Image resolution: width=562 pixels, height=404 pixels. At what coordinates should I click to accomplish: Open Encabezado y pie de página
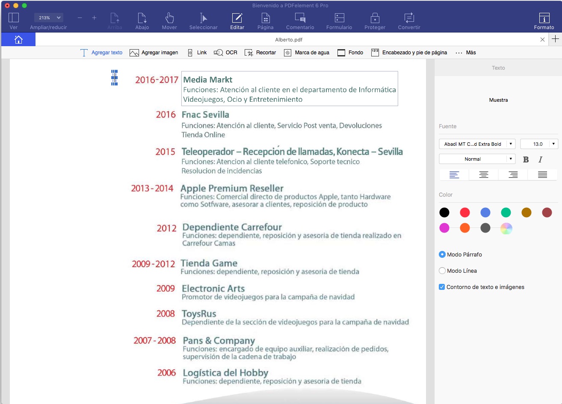tap(409, 53)
